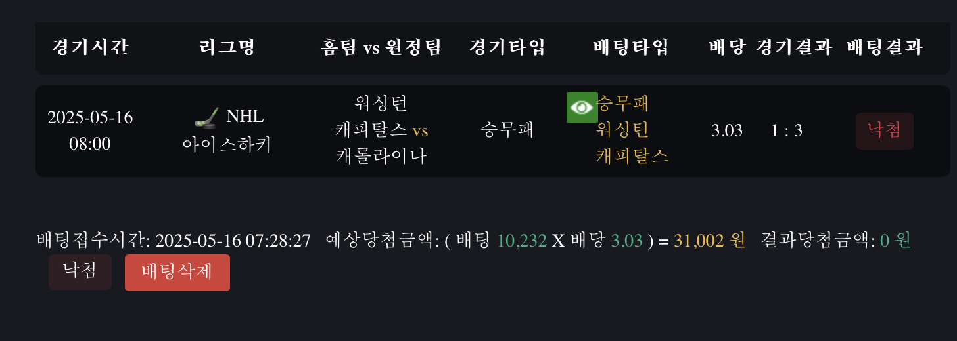
Task: Click the 배팅결과 column header
Action: (885, 47)
